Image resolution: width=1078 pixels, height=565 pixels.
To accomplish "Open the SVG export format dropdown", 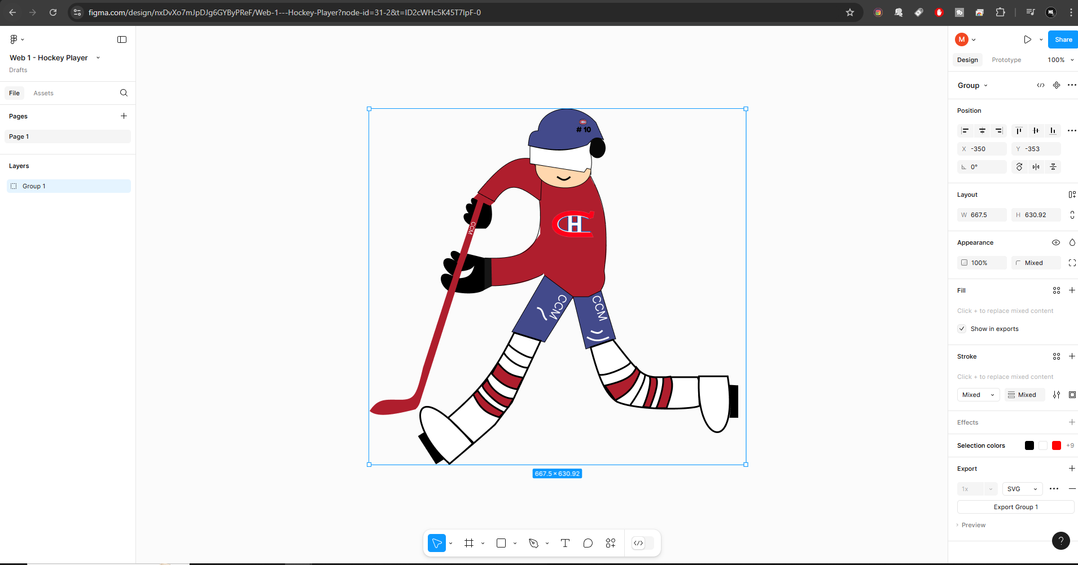I will click(1022, 489).
